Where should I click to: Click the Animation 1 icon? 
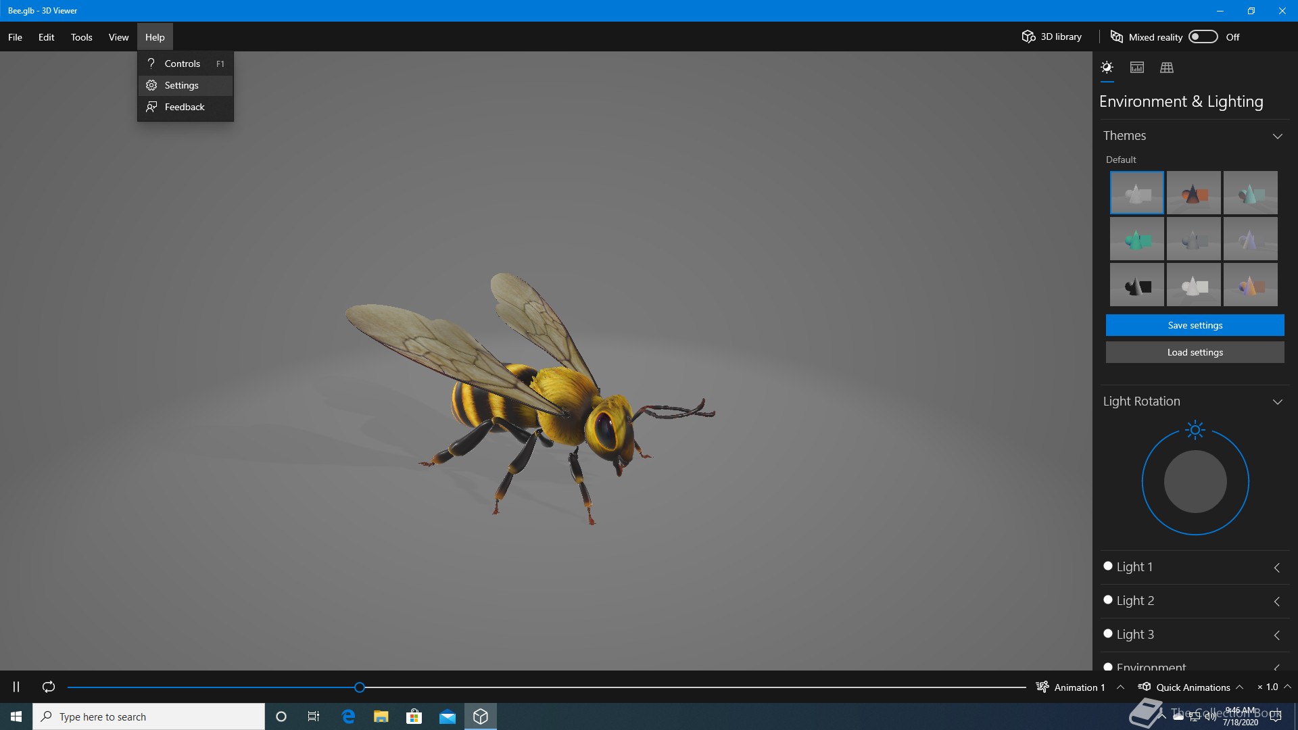(x=1042, y=687)
